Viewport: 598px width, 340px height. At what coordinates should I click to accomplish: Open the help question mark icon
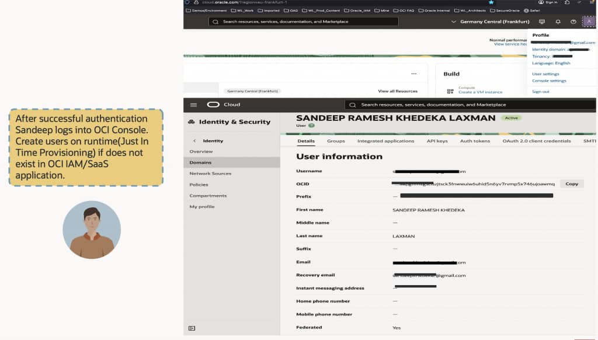click(573, 22)
